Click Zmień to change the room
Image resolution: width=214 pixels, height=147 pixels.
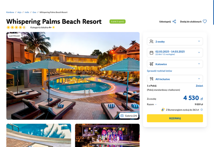[199, 86]
